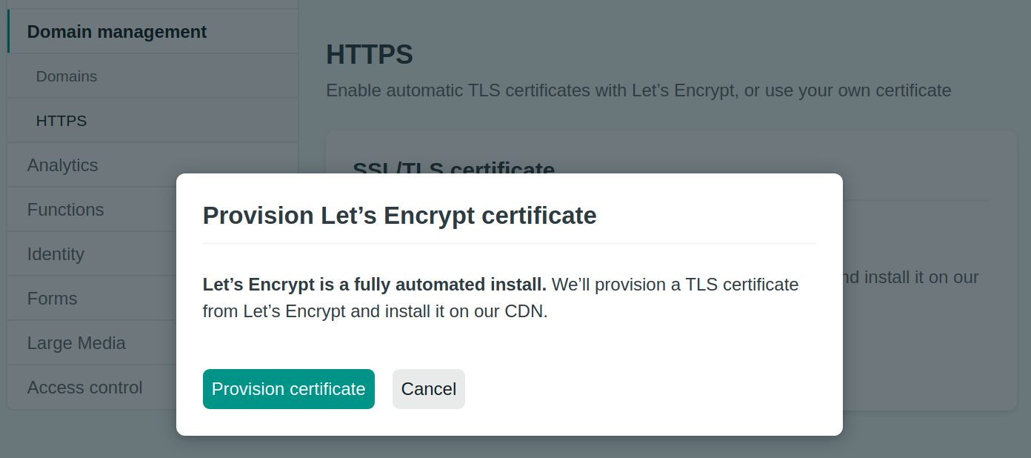This screenshot has width=1031, height=458.
Task: Click the SSL/TLS certificate card heading
Action: (453, 167)
